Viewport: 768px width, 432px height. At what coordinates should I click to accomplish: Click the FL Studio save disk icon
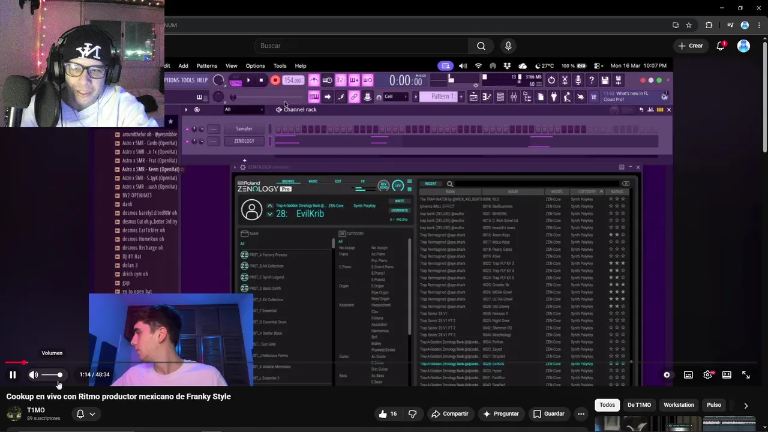pos(605,80)
